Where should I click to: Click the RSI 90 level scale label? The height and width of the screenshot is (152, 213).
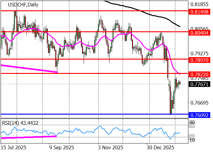[191, 122]
